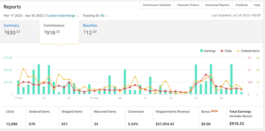Open the Feedback link

click(x=242, y=5)
